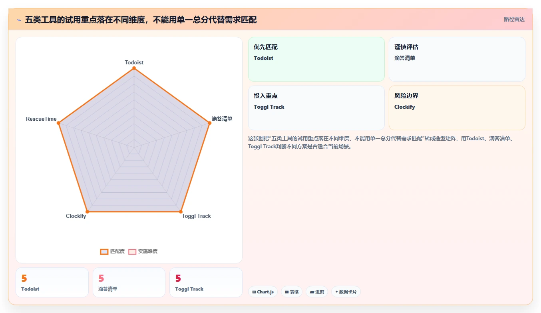The image size is (541, 313).
Task: Click the orange 匹配度 legend color box
Action: pos(104,251)
